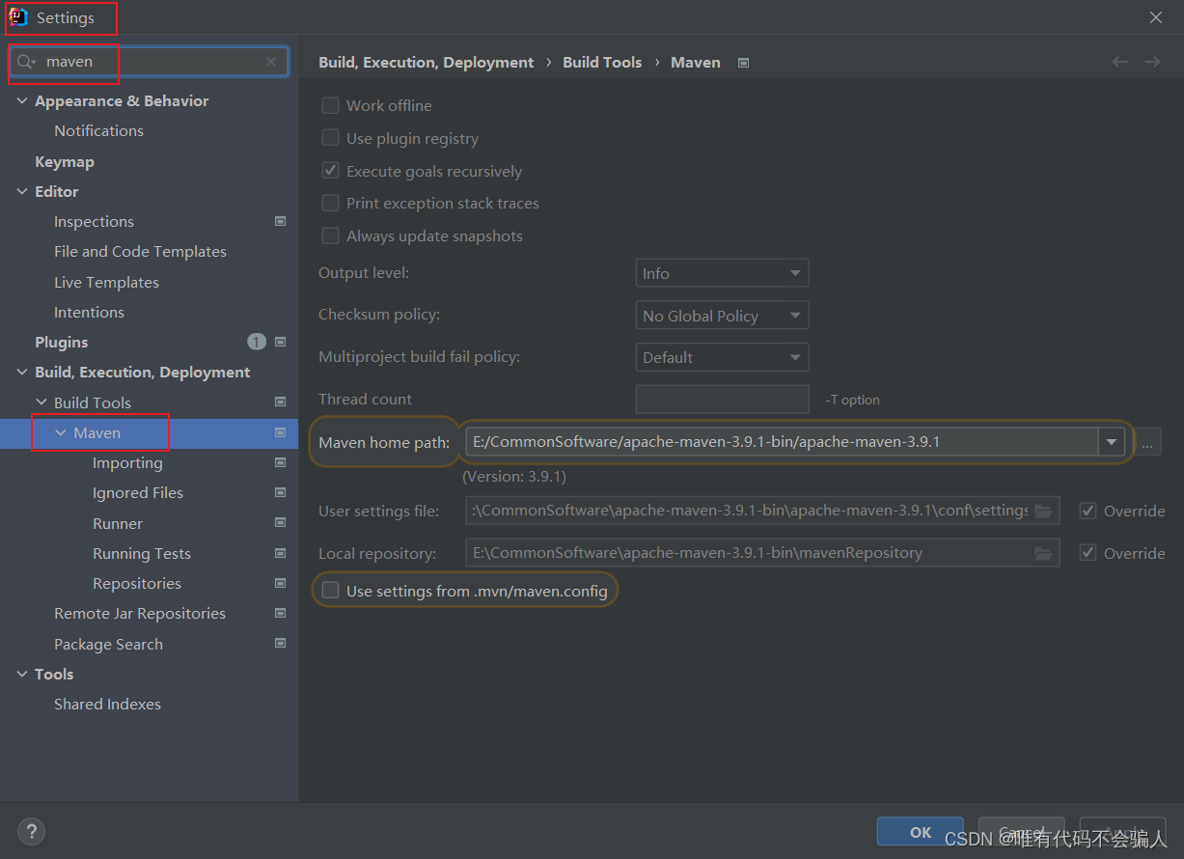
Task: Collapse the Build Tools node
Action: 41,402
